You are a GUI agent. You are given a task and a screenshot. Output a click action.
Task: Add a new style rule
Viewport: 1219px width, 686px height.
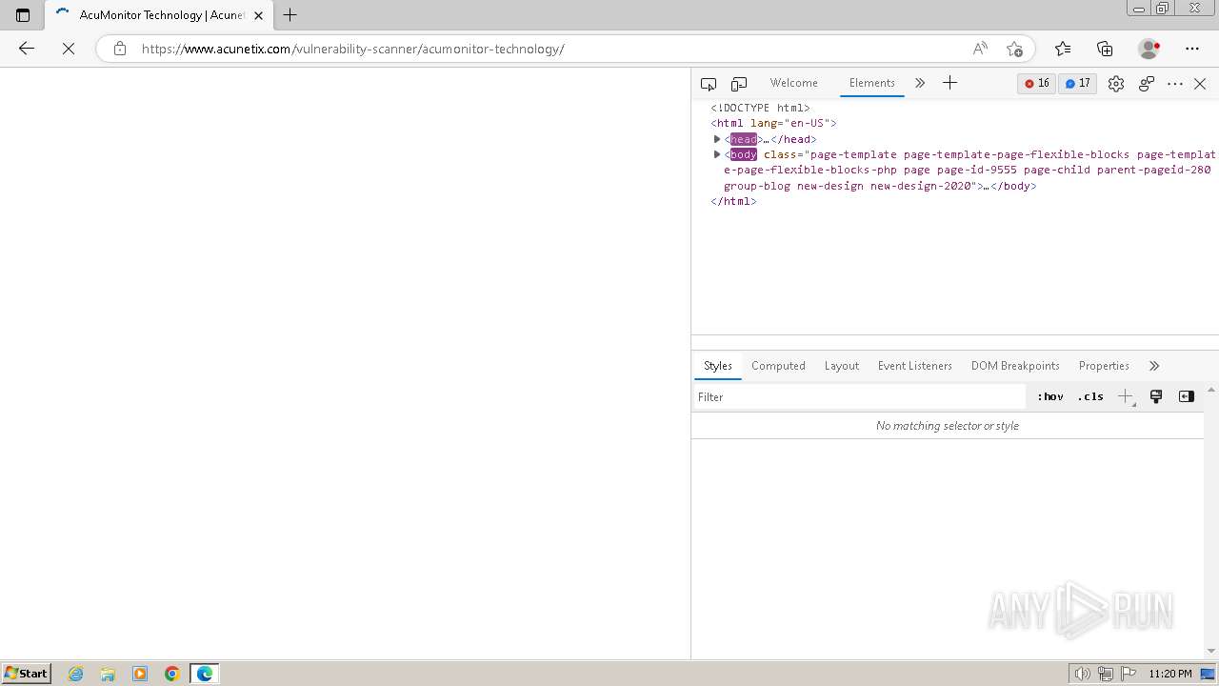pyautogui.click(x=1126, y=397)
